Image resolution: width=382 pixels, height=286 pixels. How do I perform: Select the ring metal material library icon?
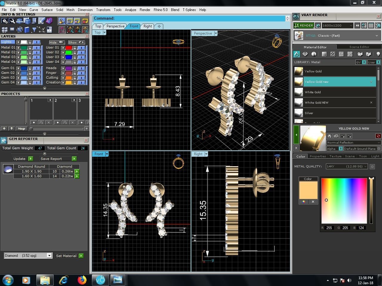click(296, 54)
